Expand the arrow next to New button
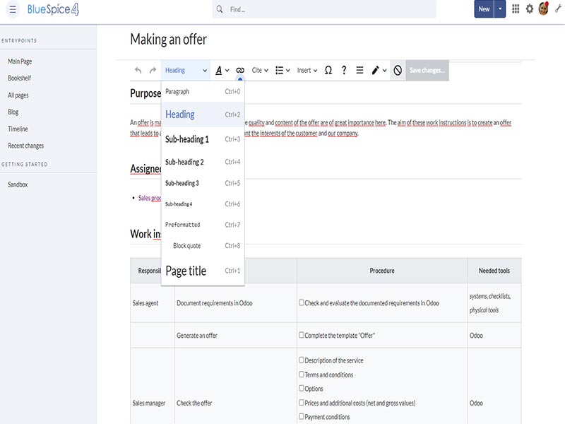 click(501, 9)
